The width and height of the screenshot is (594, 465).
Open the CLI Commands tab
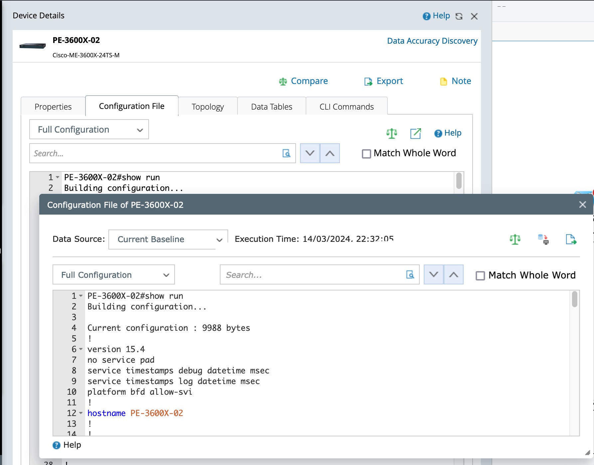pos(346,107)
